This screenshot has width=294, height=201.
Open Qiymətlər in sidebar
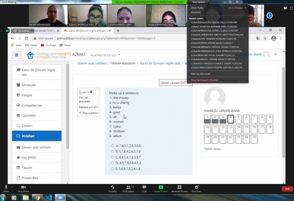37,115
